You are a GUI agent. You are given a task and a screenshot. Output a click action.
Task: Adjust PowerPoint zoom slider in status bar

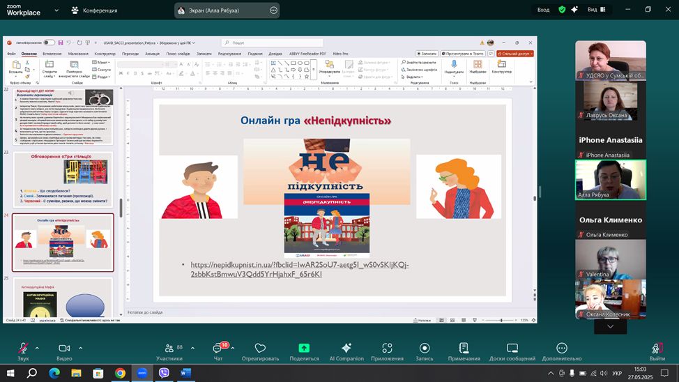coord(501,321)
